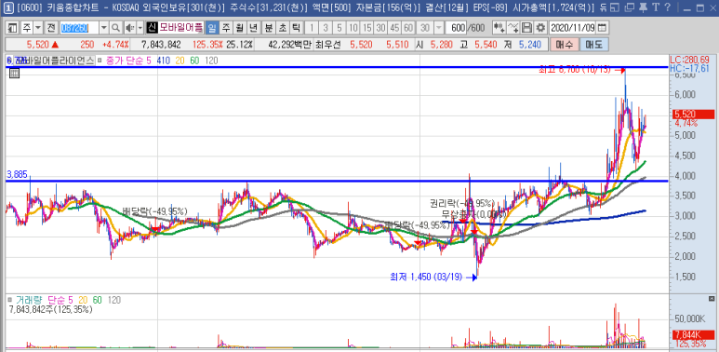
Task: Click the black 신 icon
Action: pos(153,28)
